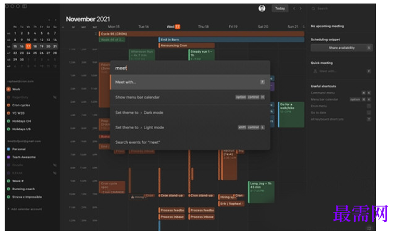Click hidden icon beside PagerDuty calendar
Viewport: 399px width, 232px height.
54,97
